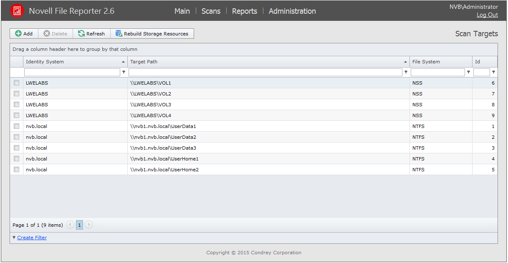Image resolution: width=508 pixels, height=263 pixels.
Task: Click NSS in the VOL2 row
Action: click(417, 94)
